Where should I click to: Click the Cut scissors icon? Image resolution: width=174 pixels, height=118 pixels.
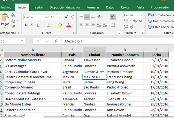coord(13,15)
